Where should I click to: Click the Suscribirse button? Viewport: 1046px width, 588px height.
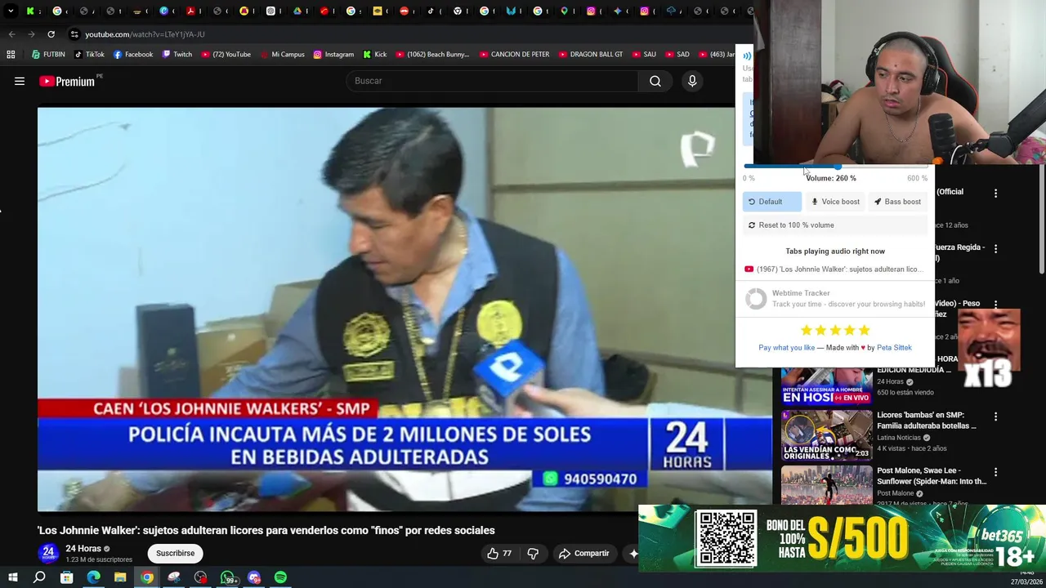[176, 553]
